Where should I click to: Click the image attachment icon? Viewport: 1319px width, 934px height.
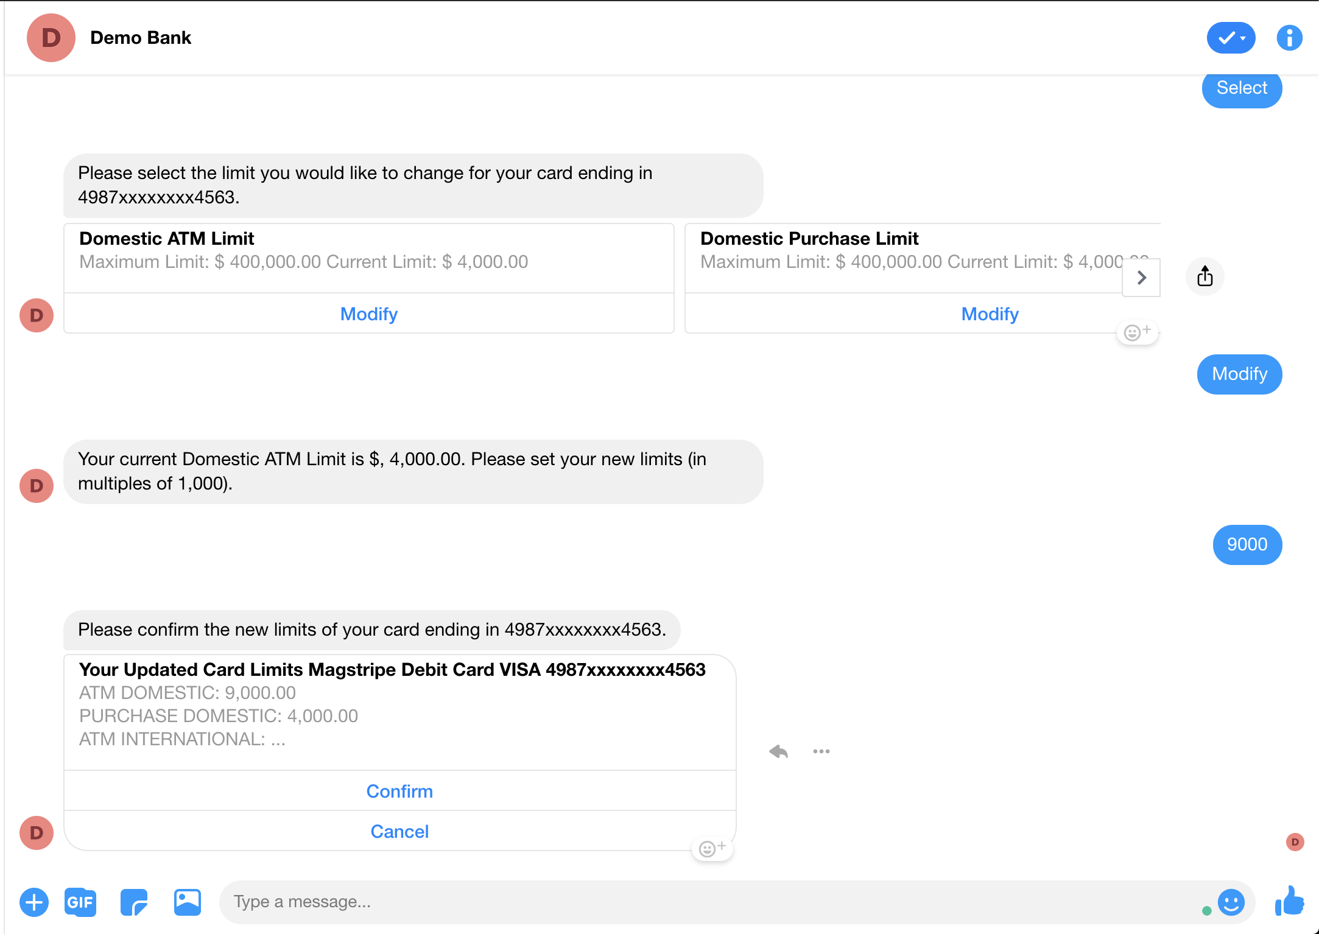point(187,902)
